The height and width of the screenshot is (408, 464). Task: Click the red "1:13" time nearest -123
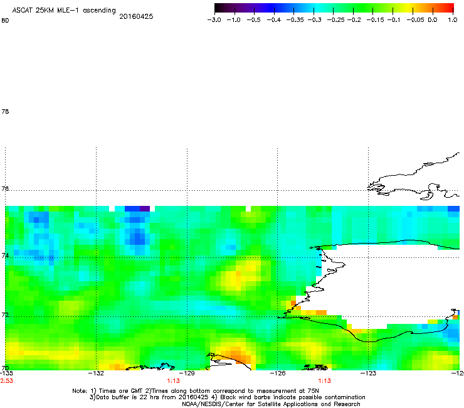[x=324, y=381]
